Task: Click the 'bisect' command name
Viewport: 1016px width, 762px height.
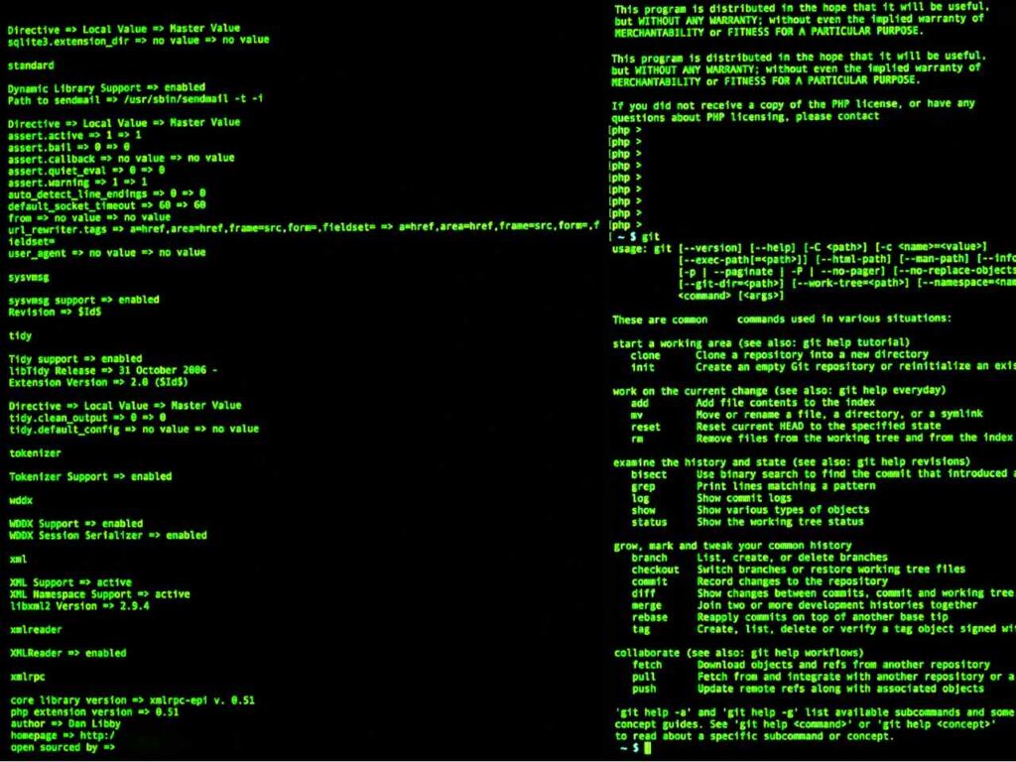Action: tap(649, 475)
